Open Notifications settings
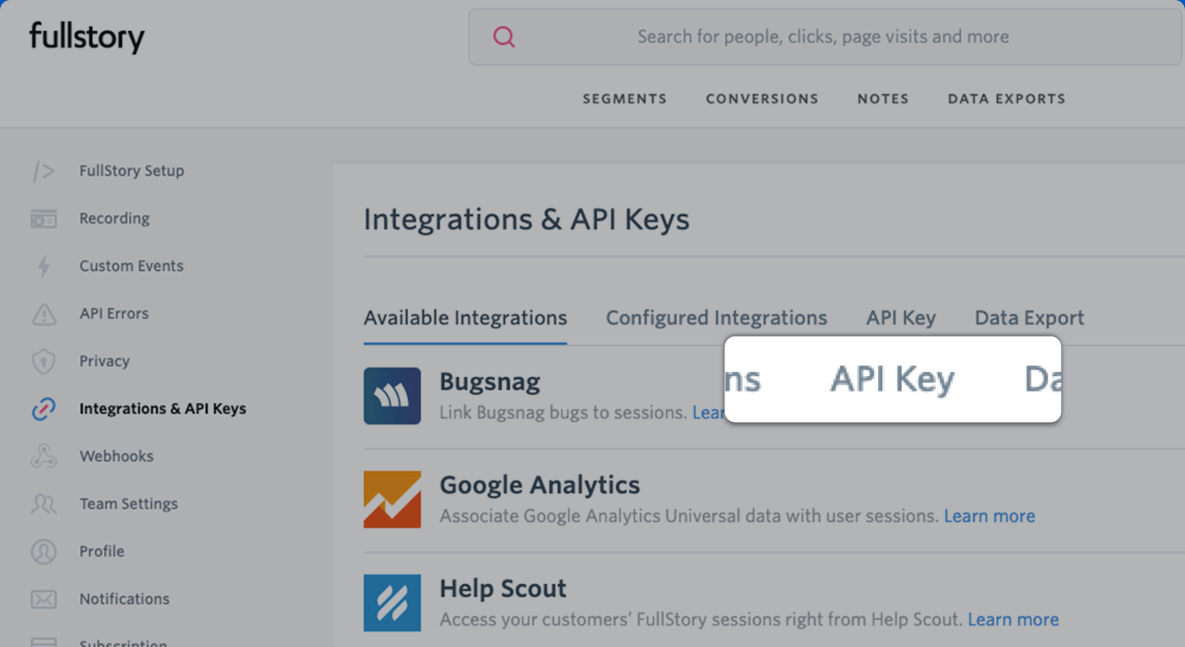 [x=124, y=599]
